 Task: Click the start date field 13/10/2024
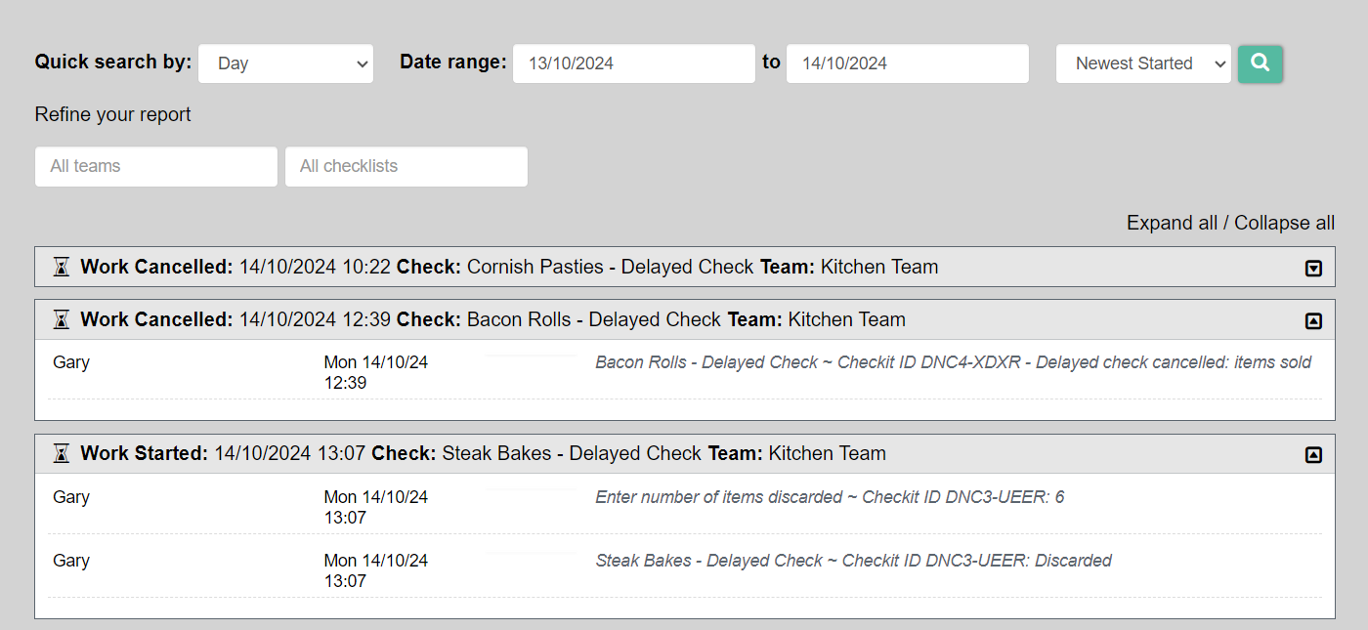[633, 63]
